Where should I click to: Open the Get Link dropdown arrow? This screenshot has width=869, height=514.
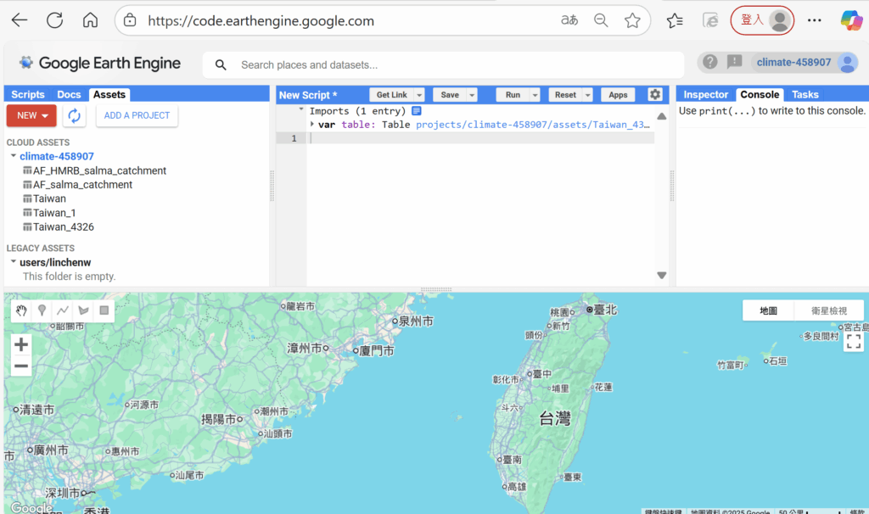pos(419,95)
